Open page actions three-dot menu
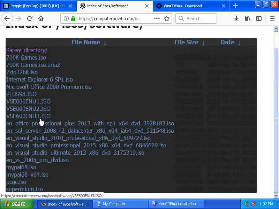279x209 pixels. point(157,18)
